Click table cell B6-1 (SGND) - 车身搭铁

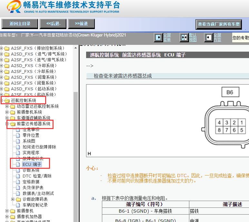click(x=145, y=211)
